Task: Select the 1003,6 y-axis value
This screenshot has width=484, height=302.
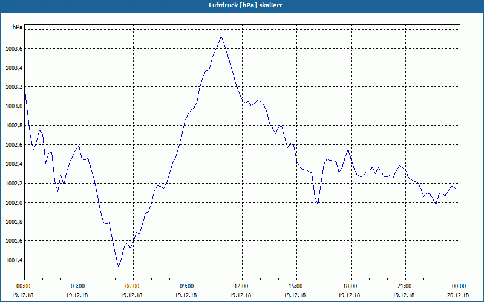Action: point(14,49)
